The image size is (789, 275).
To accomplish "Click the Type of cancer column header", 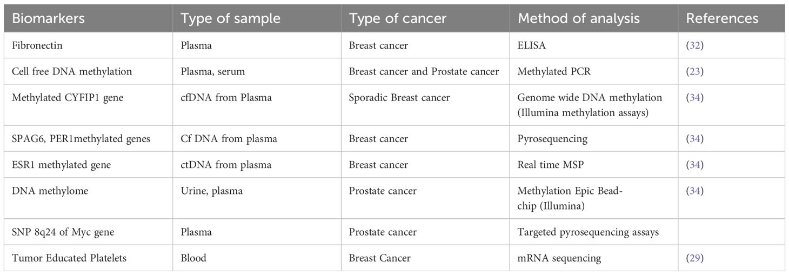I will (398, 18).
